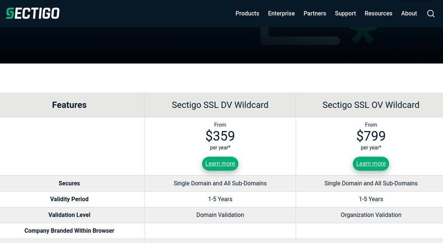Viewport: 443px width, 243px height.
Task: Select the Sectigo SSL DV Wildcard header
Action: pos(220,105)
